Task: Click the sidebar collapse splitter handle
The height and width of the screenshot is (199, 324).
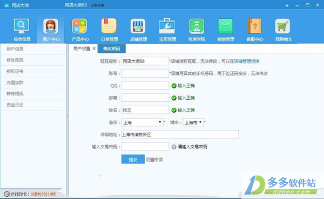Action: [x=67, y=116]
